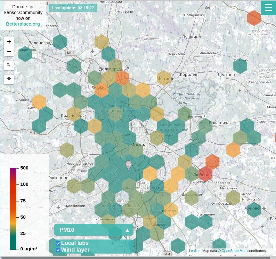276x259 pixels.
Task: Click the Реутов town label
Action: [194, 140]
